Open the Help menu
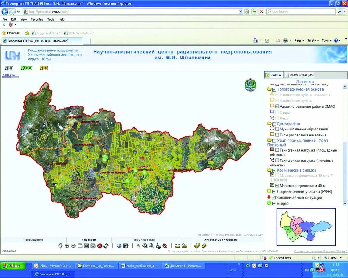Image resolution: width=348 pixels, height=278 pixels. pos(61,19)
